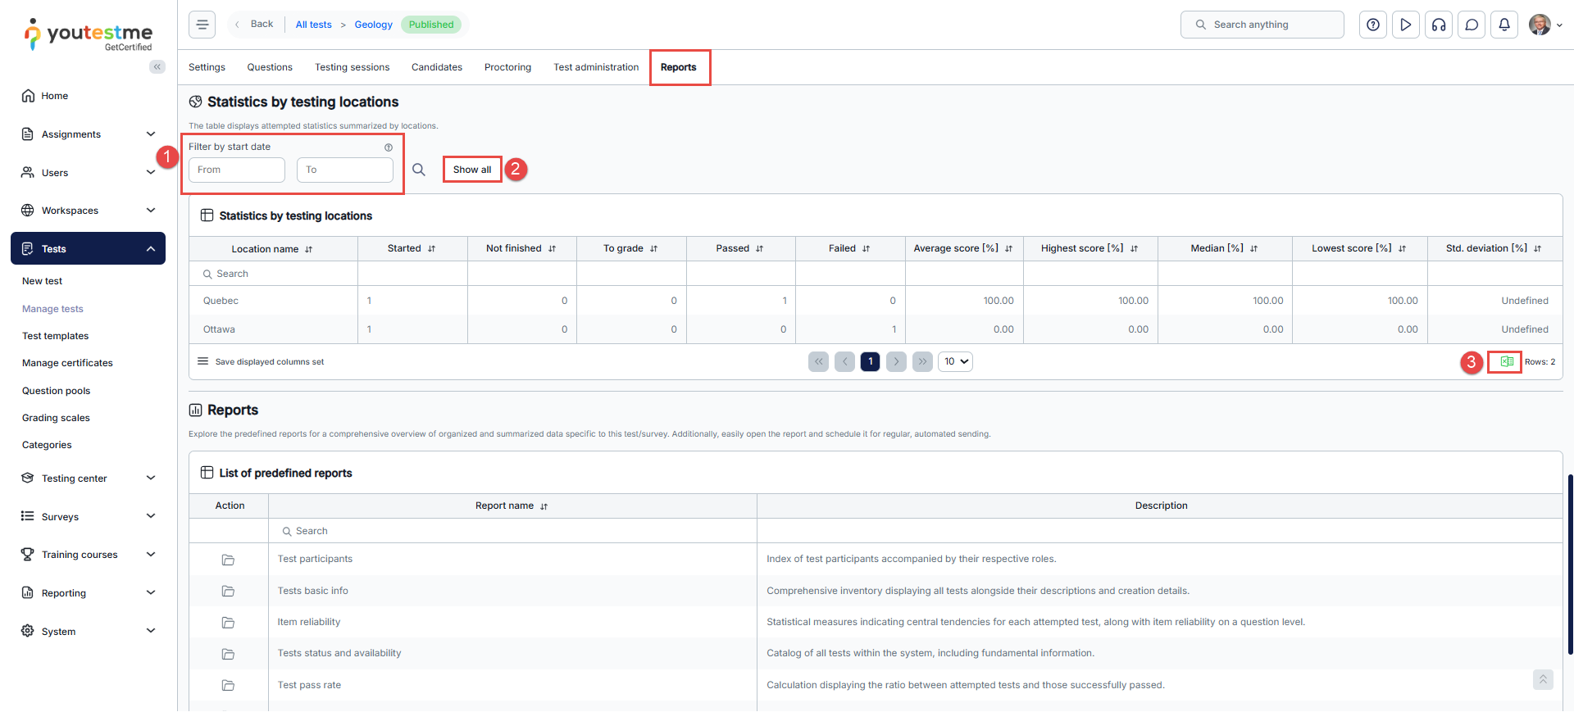Collapse the left sidebar panel
Viewport: 1574px width, 712px height.
[x=157, y=67]
